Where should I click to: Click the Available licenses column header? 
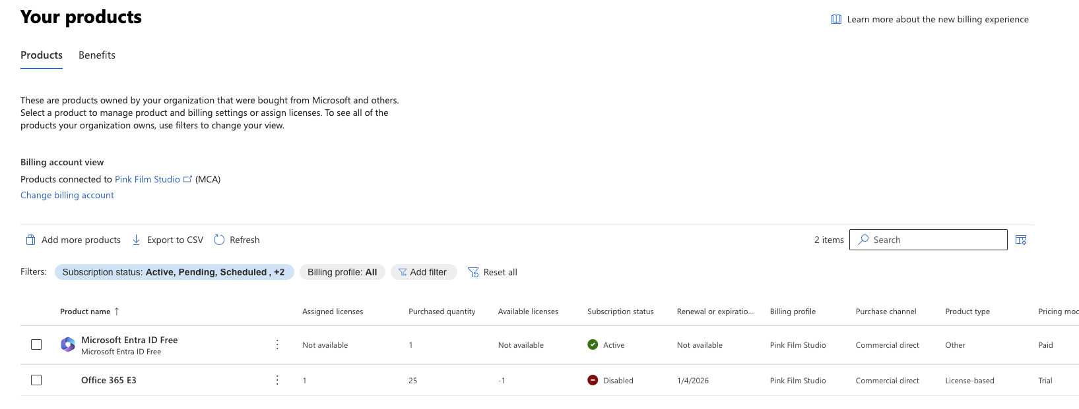tap(528, 312)
